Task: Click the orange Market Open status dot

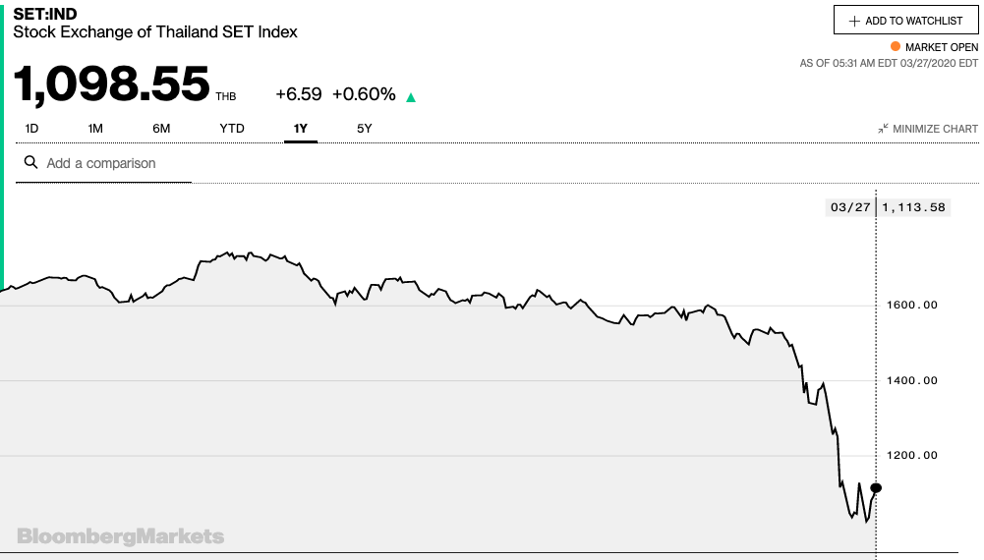Action: click(x=896, y=46)
